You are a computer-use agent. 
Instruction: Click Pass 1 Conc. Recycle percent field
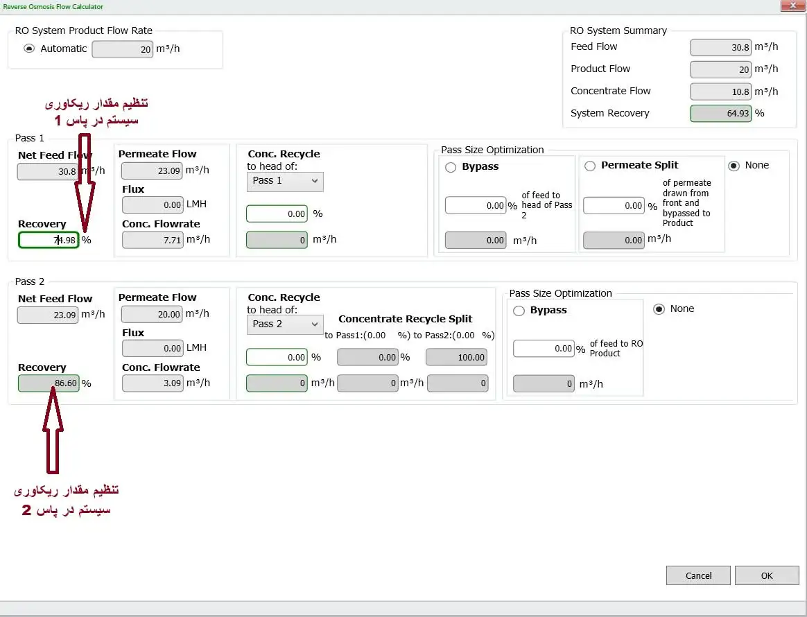(x=277, y=214)
